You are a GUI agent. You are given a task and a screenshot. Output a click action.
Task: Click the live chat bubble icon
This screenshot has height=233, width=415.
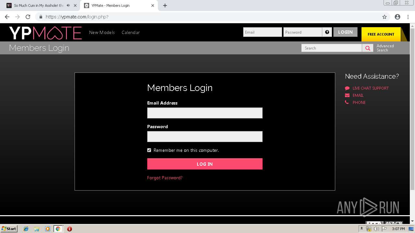(x=347, y=88)
